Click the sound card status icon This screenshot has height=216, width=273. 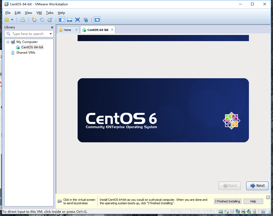coord(249,211)
